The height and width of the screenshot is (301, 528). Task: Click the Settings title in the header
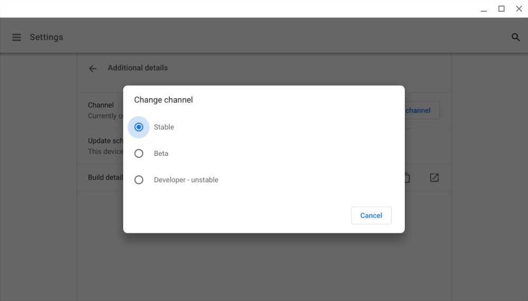[46, 37]
